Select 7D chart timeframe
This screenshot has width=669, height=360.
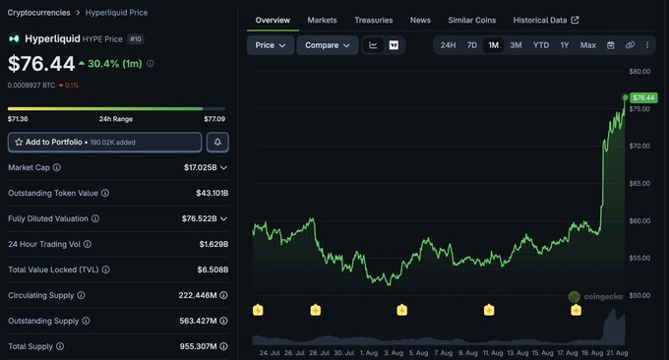point(472,45)
